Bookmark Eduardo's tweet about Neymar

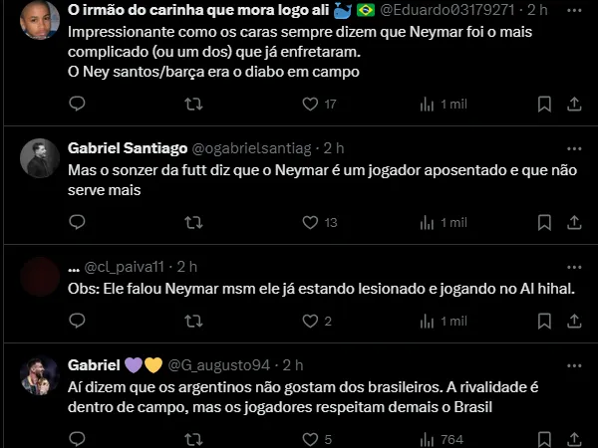tap(544, 104)
